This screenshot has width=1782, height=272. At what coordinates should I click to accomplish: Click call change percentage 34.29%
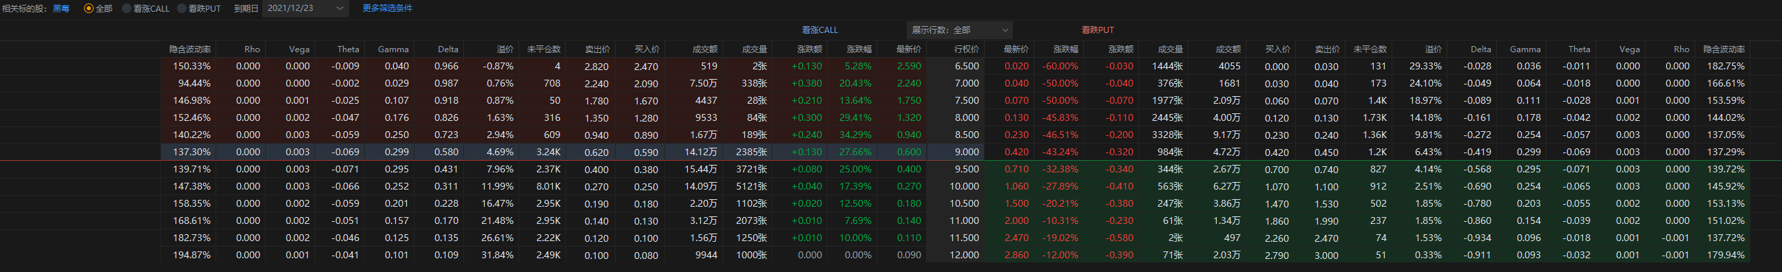[855, 135]
